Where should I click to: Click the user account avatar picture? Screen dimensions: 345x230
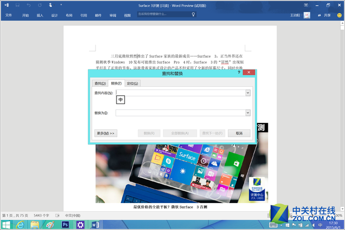point(307,15)
